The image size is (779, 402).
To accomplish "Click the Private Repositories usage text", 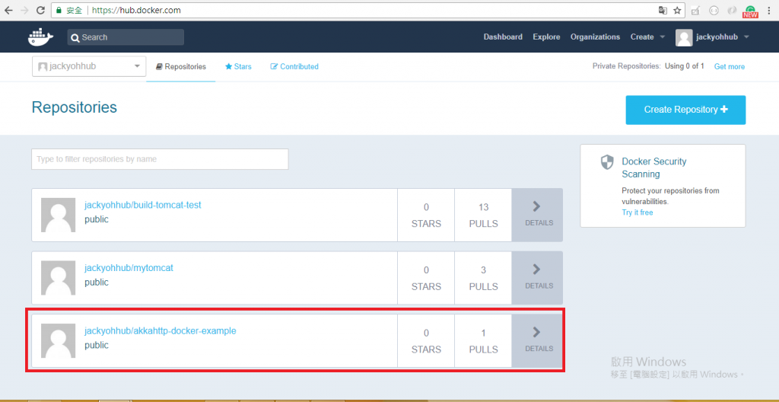I will click(x=648, y=67).
